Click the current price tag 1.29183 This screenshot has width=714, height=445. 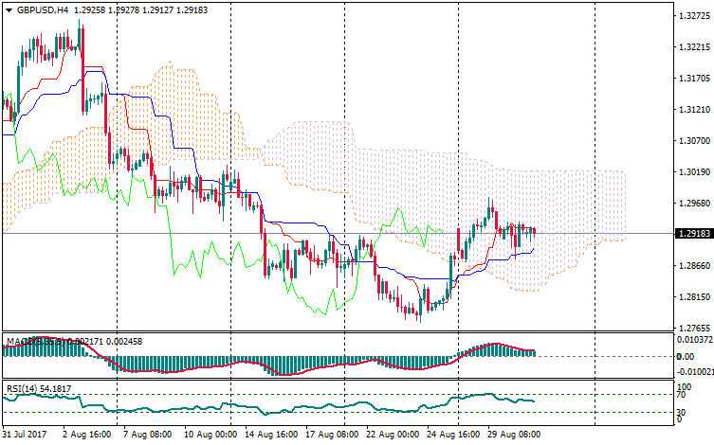(691, 233)
